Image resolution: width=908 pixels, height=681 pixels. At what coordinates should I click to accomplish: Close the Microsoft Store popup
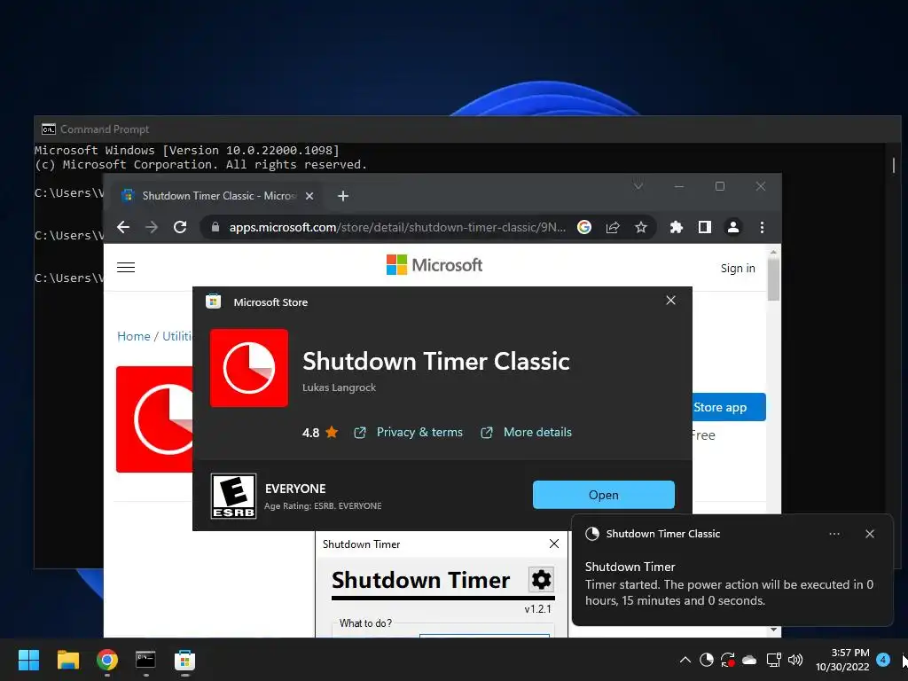(x=670, y=300)
